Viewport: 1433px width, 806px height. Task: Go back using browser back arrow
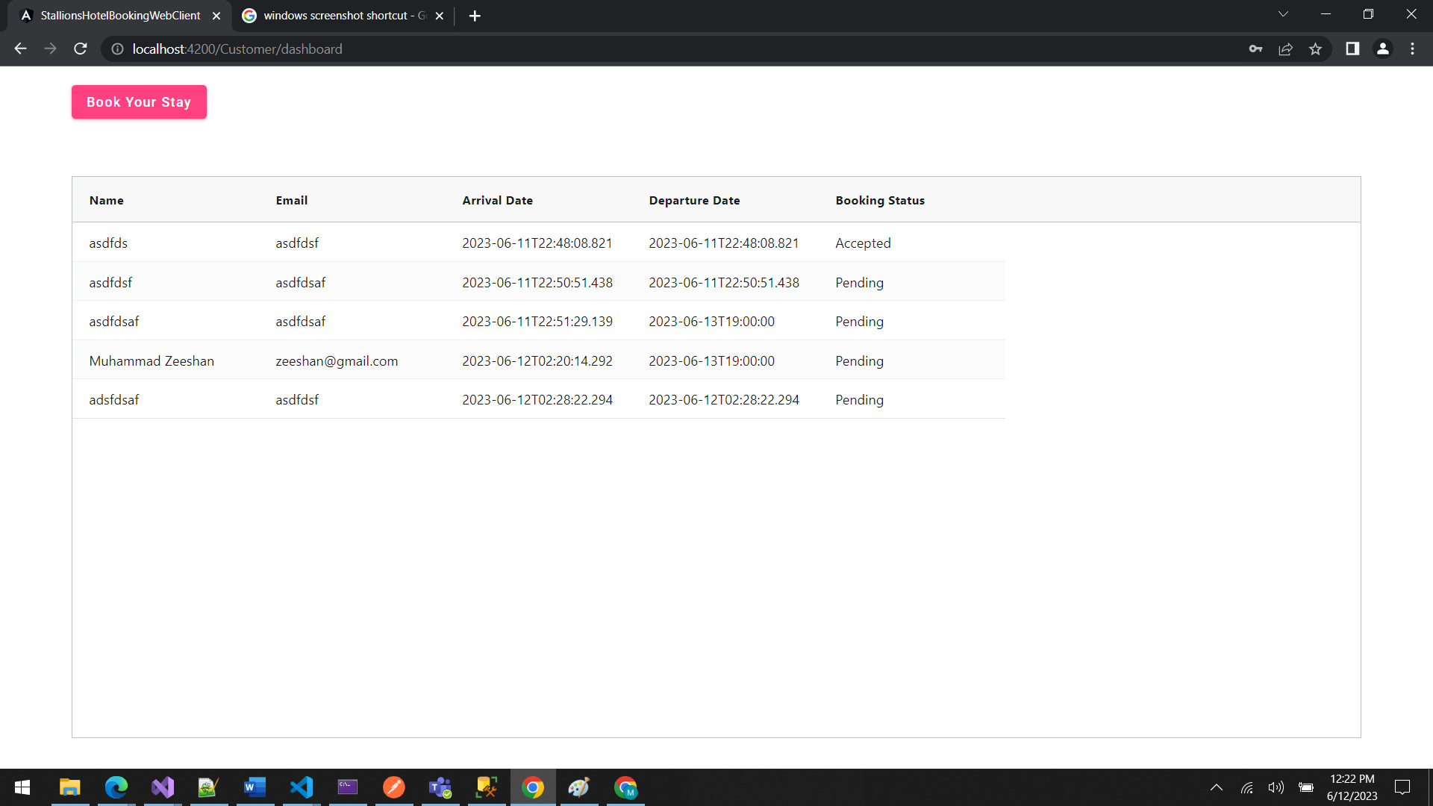20,49
